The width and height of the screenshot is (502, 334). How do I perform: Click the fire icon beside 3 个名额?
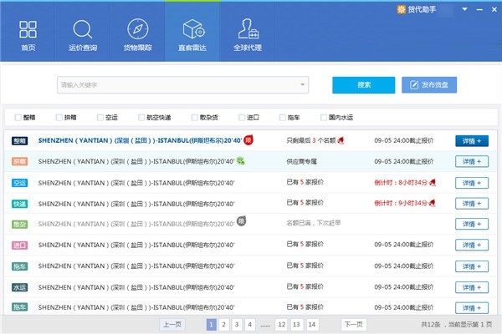click(341, 140)
